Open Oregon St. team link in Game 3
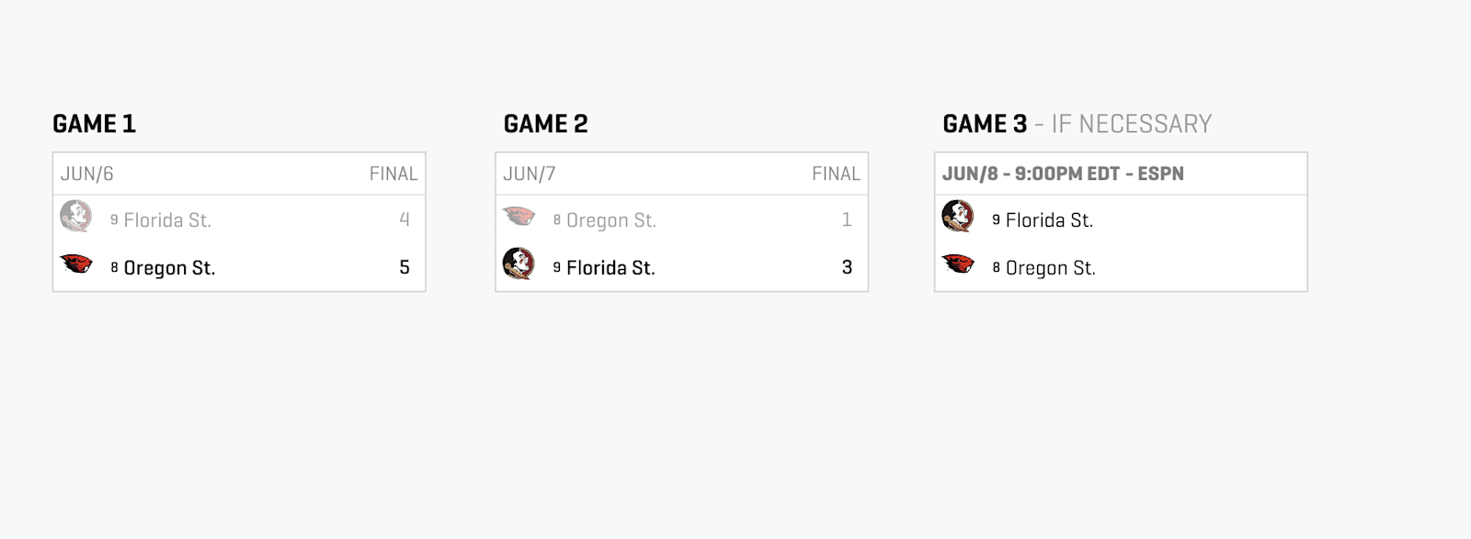The height and width of the screenshot is (539, 1471). pyautogui.click(x=1051, y=268)
